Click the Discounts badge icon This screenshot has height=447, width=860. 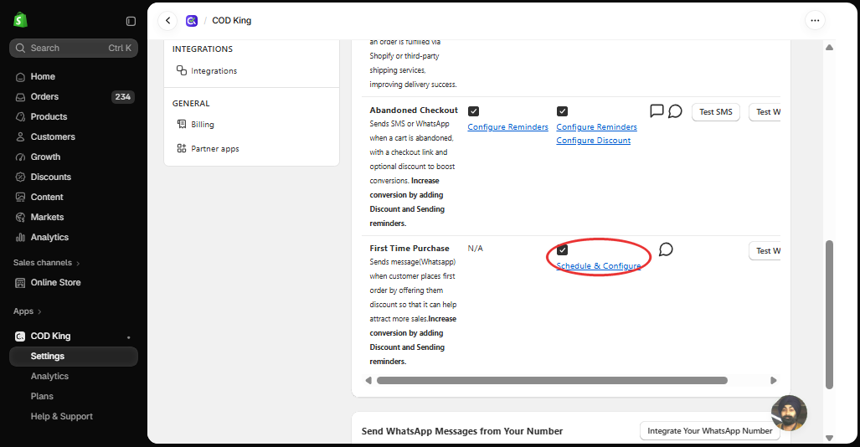coord(20,177)
